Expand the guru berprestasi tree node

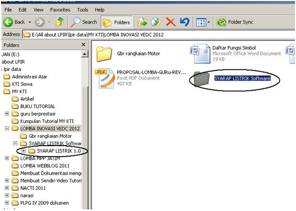click(7, 114)
